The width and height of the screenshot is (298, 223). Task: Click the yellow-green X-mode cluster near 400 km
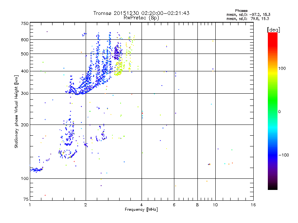119,69
